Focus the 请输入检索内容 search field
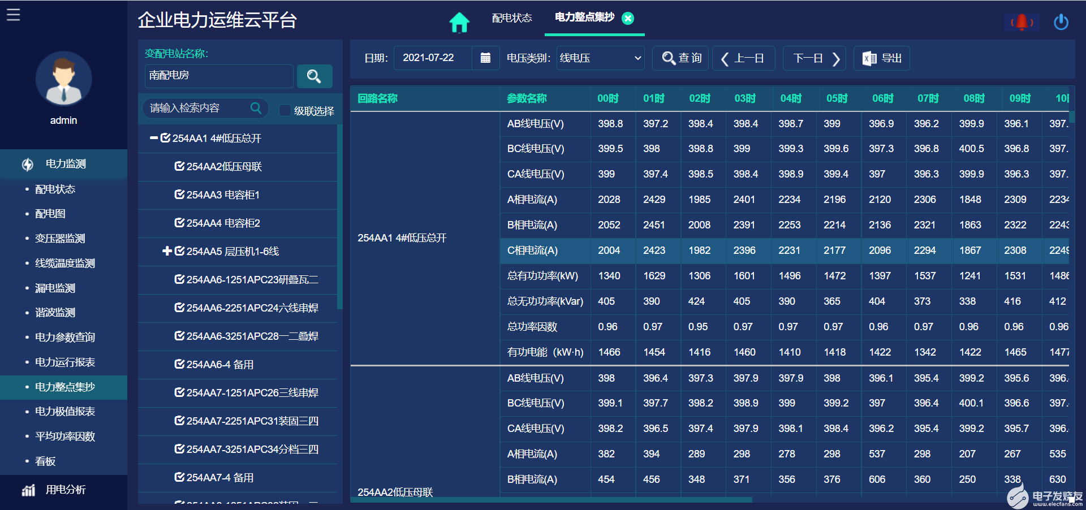 pos(198,108)
